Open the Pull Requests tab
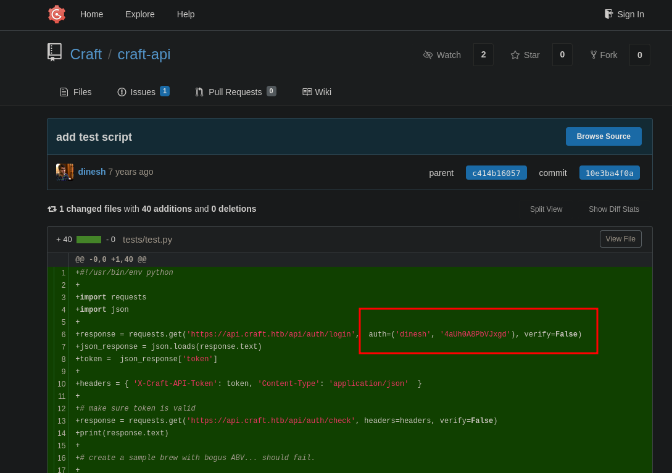Image resolution: width=672 pixels, height=473 pixels. (234, 92)
